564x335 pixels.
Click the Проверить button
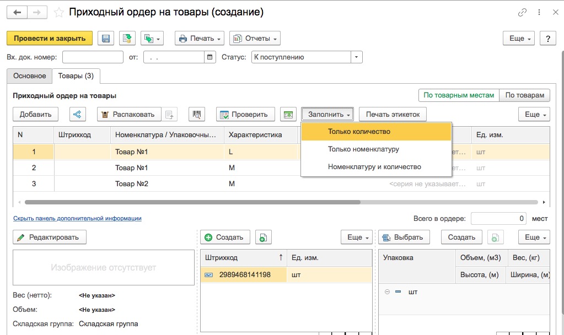tap(245, 114)
